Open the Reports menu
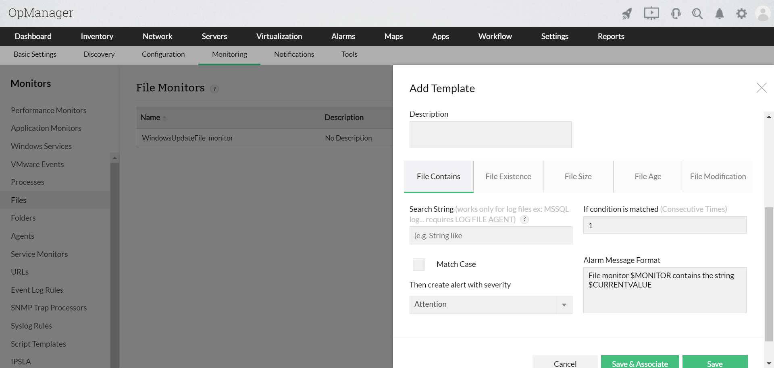The width and height of the screenshot is (774, 368). 611,36
